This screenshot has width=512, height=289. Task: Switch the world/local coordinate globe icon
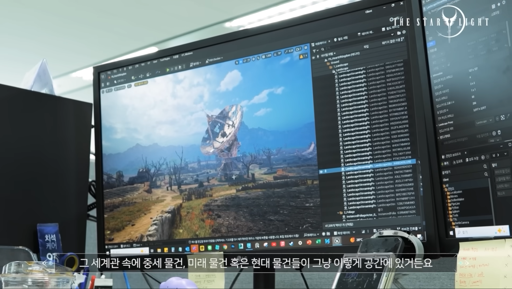(x=253, y=59)
